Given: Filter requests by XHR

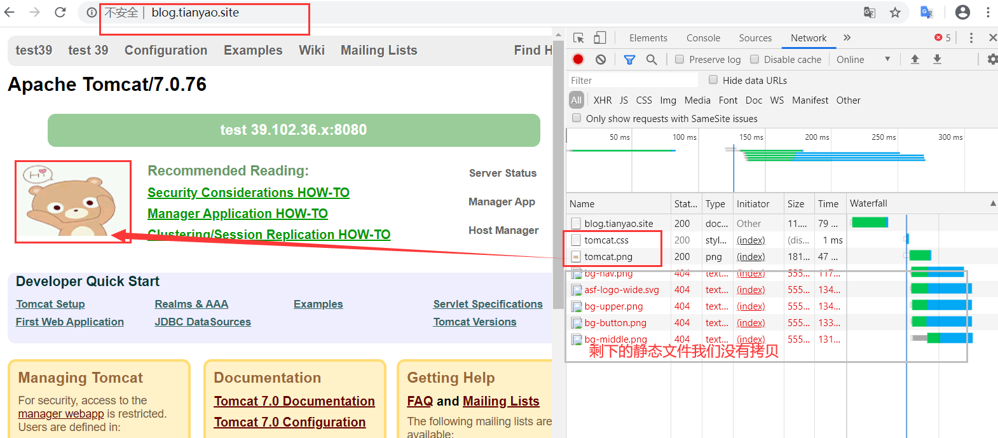Looking at the screenshot, I should coord(603,100).
